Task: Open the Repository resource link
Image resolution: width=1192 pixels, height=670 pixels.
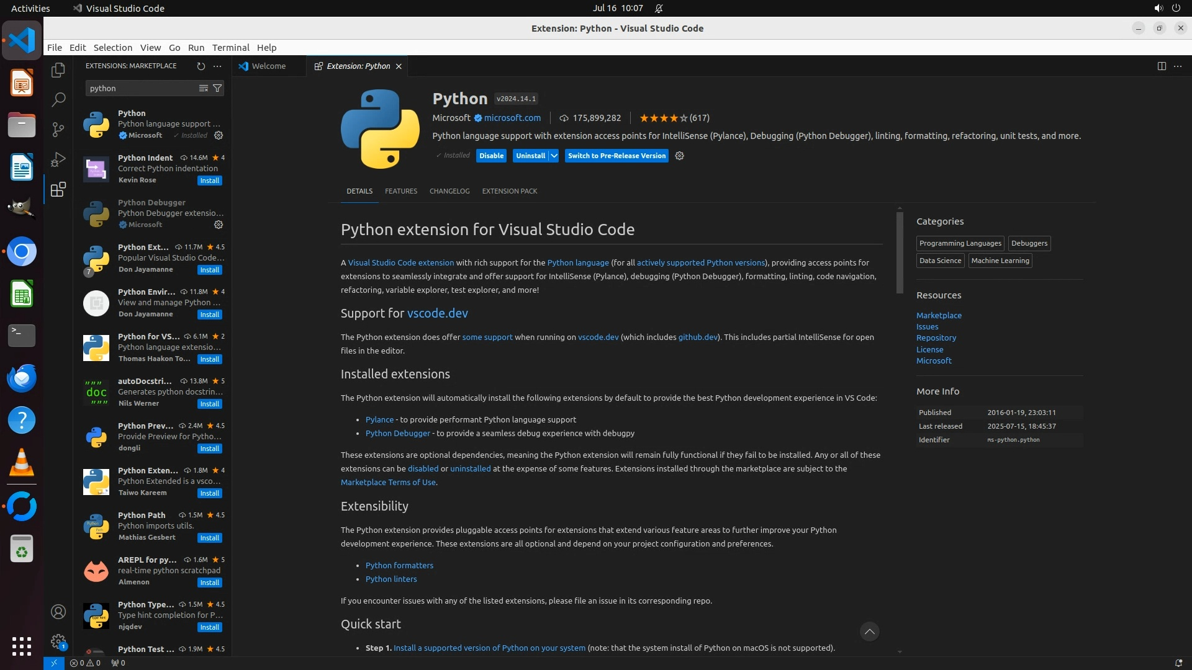Action: [x=936, y=338]
